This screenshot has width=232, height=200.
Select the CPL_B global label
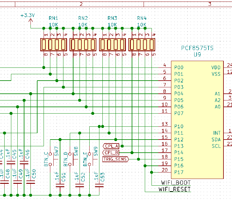point(111,153)
